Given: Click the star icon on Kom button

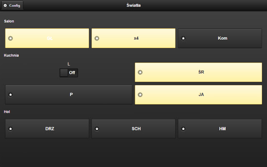Looking at the screenshot, I should [x=183, y=38].
